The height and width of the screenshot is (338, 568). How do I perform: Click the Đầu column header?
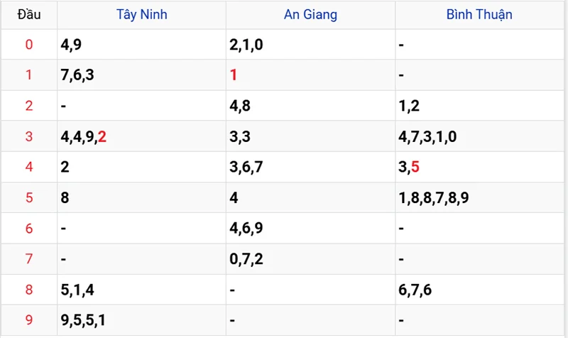click(28, 14)
